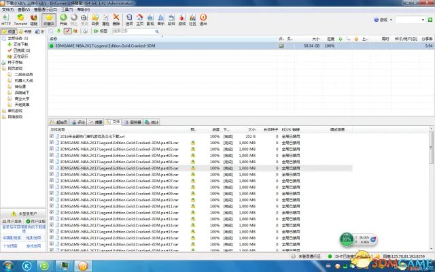Uncheck the 2016 .url file checkbox
The image size is (435, 272).
tap(52, 136)
